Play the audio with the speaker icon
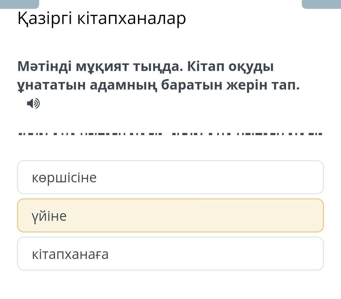The height and width of the screenshot is (299, 341). click(x=33, y=103)
